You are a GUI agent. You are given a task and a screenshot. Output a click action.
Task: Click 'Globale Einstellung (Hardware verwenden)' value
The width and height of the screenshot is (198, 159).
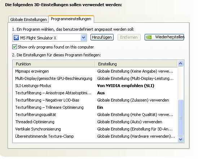(x=136, y=136)
